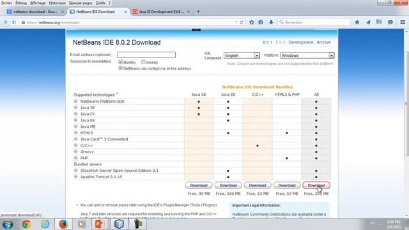The image size is (409, 230).
Task: Download the Java EE bundle
Action: click(228, 185)
